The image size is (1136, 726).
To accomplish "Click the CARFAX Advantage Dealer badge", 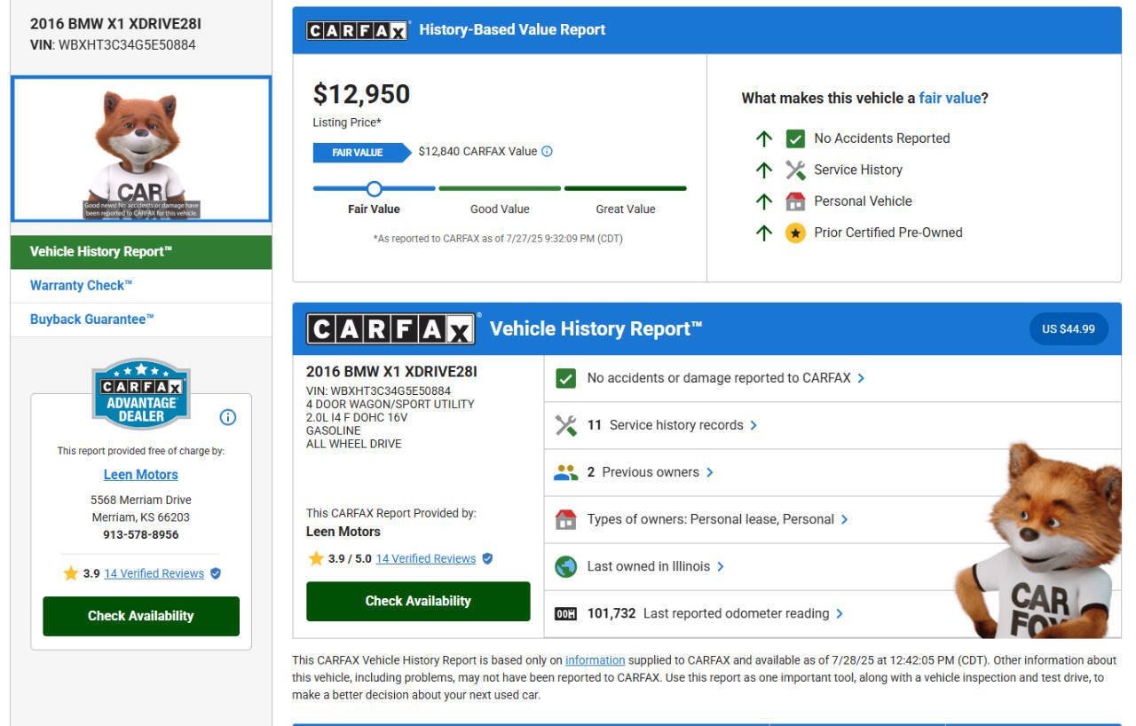I will pyautogui.click(x=141, y=393).
